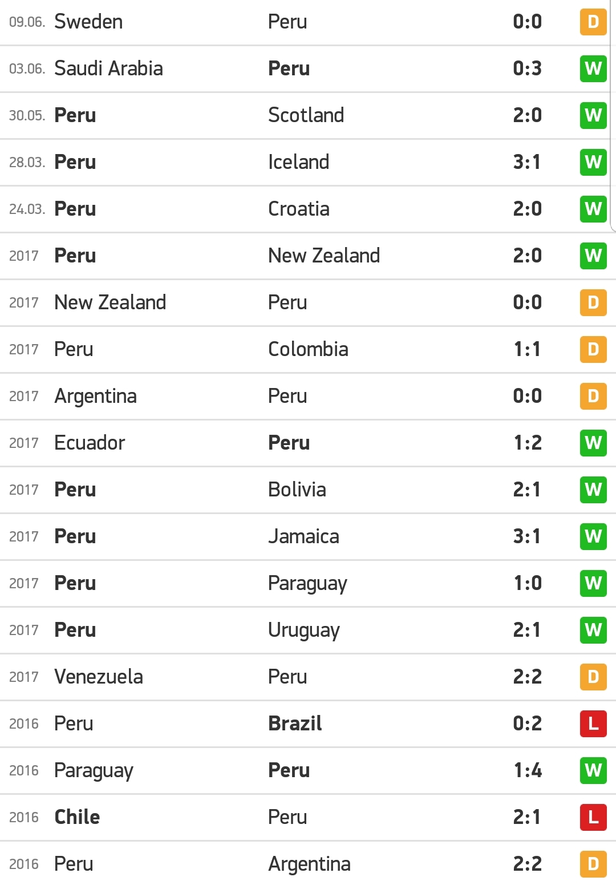Click the Brazil team name
616x885 pixels.
click(x=295, y=724)
